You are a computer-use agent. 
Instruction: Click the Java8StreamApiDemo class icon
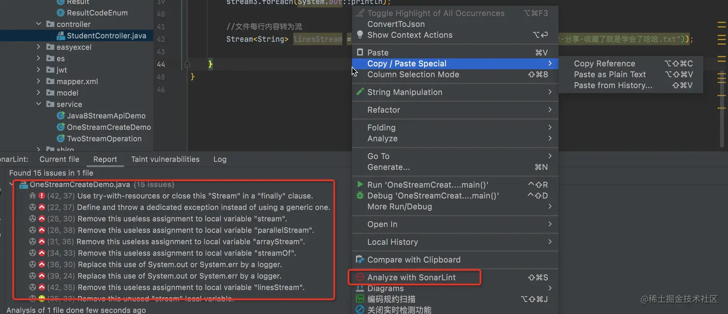click(61, 116)
